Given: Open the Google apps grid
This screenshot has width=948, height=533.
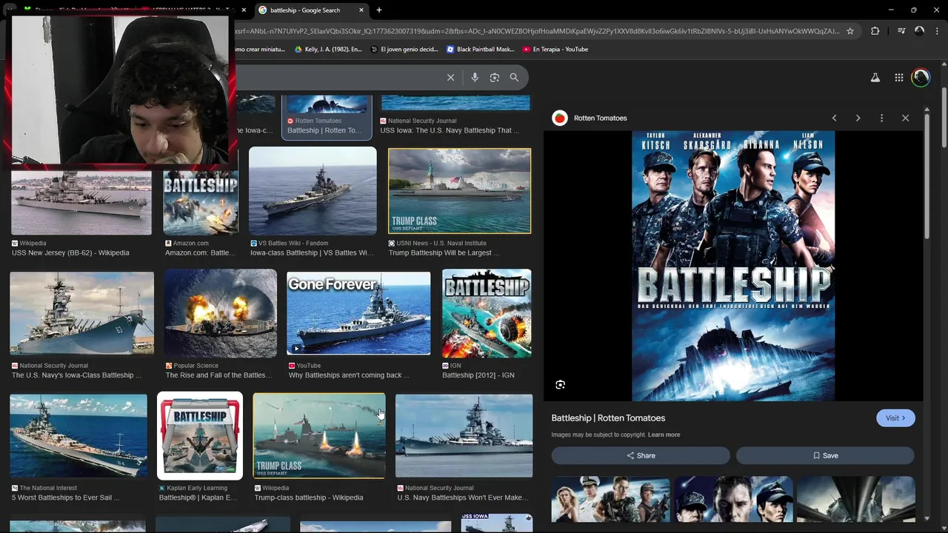Looking at the screenshot, I should coord(898,77).
